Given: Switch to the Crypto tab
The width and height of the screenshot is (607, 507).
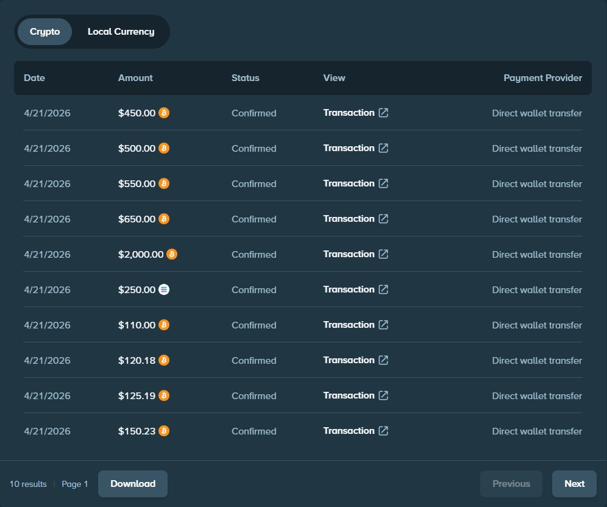Looking at the screenshot, I should point(45,32).
